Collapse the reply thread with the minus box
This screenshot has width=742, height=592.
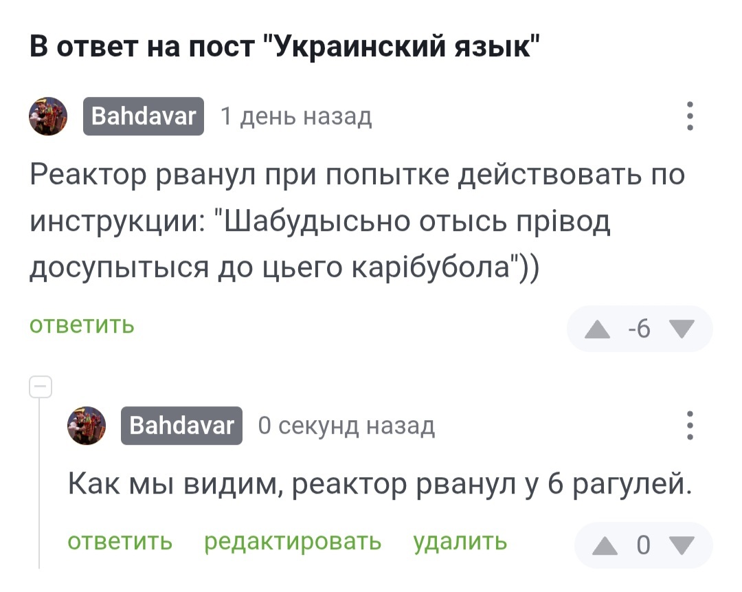click(40, 388)
